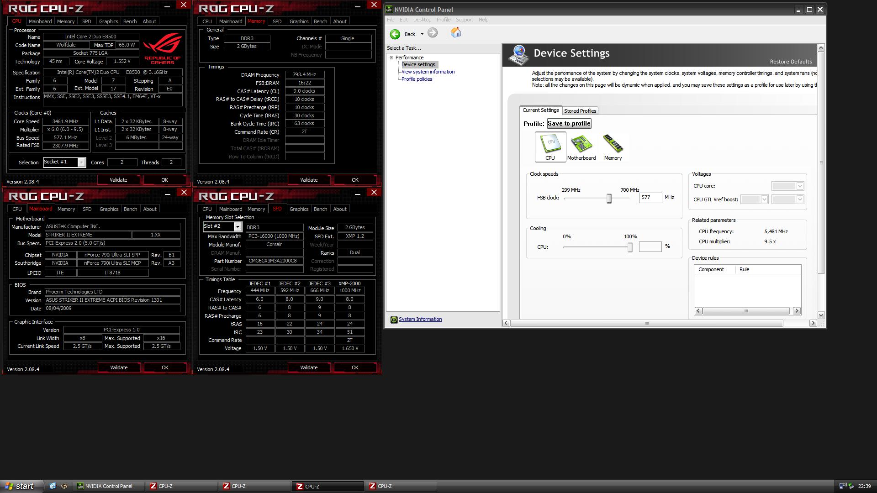Select Device settings tree item

(x=418, y=64)
